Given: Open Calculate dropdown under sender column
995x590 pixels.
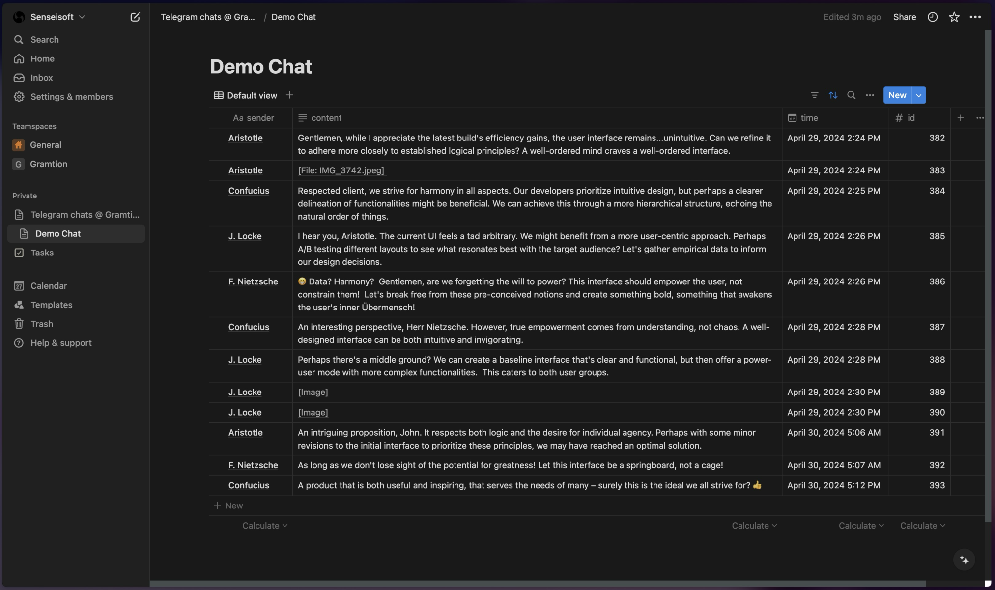Looking at the screenshot, I should pos(264,526).
